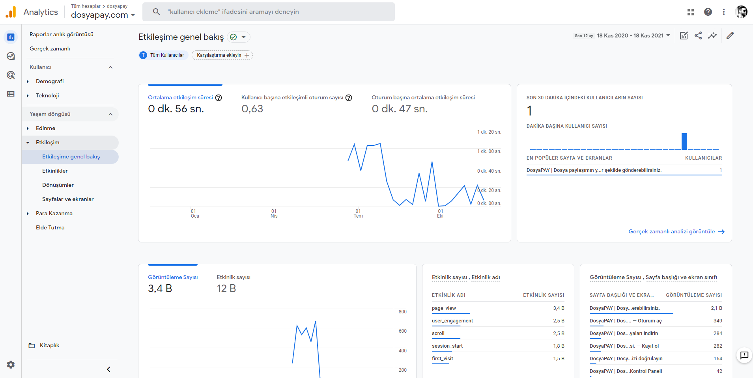Open Dönüşümler report

coord(58,185)
